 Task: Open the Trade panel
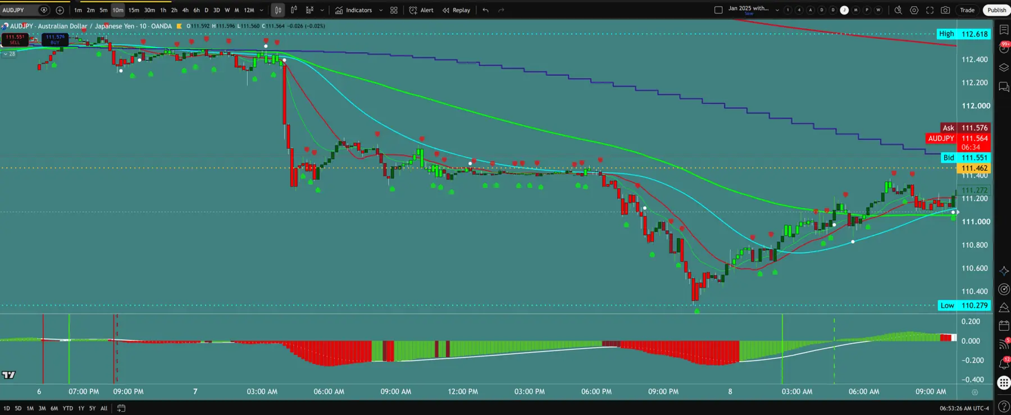point(967,10)
